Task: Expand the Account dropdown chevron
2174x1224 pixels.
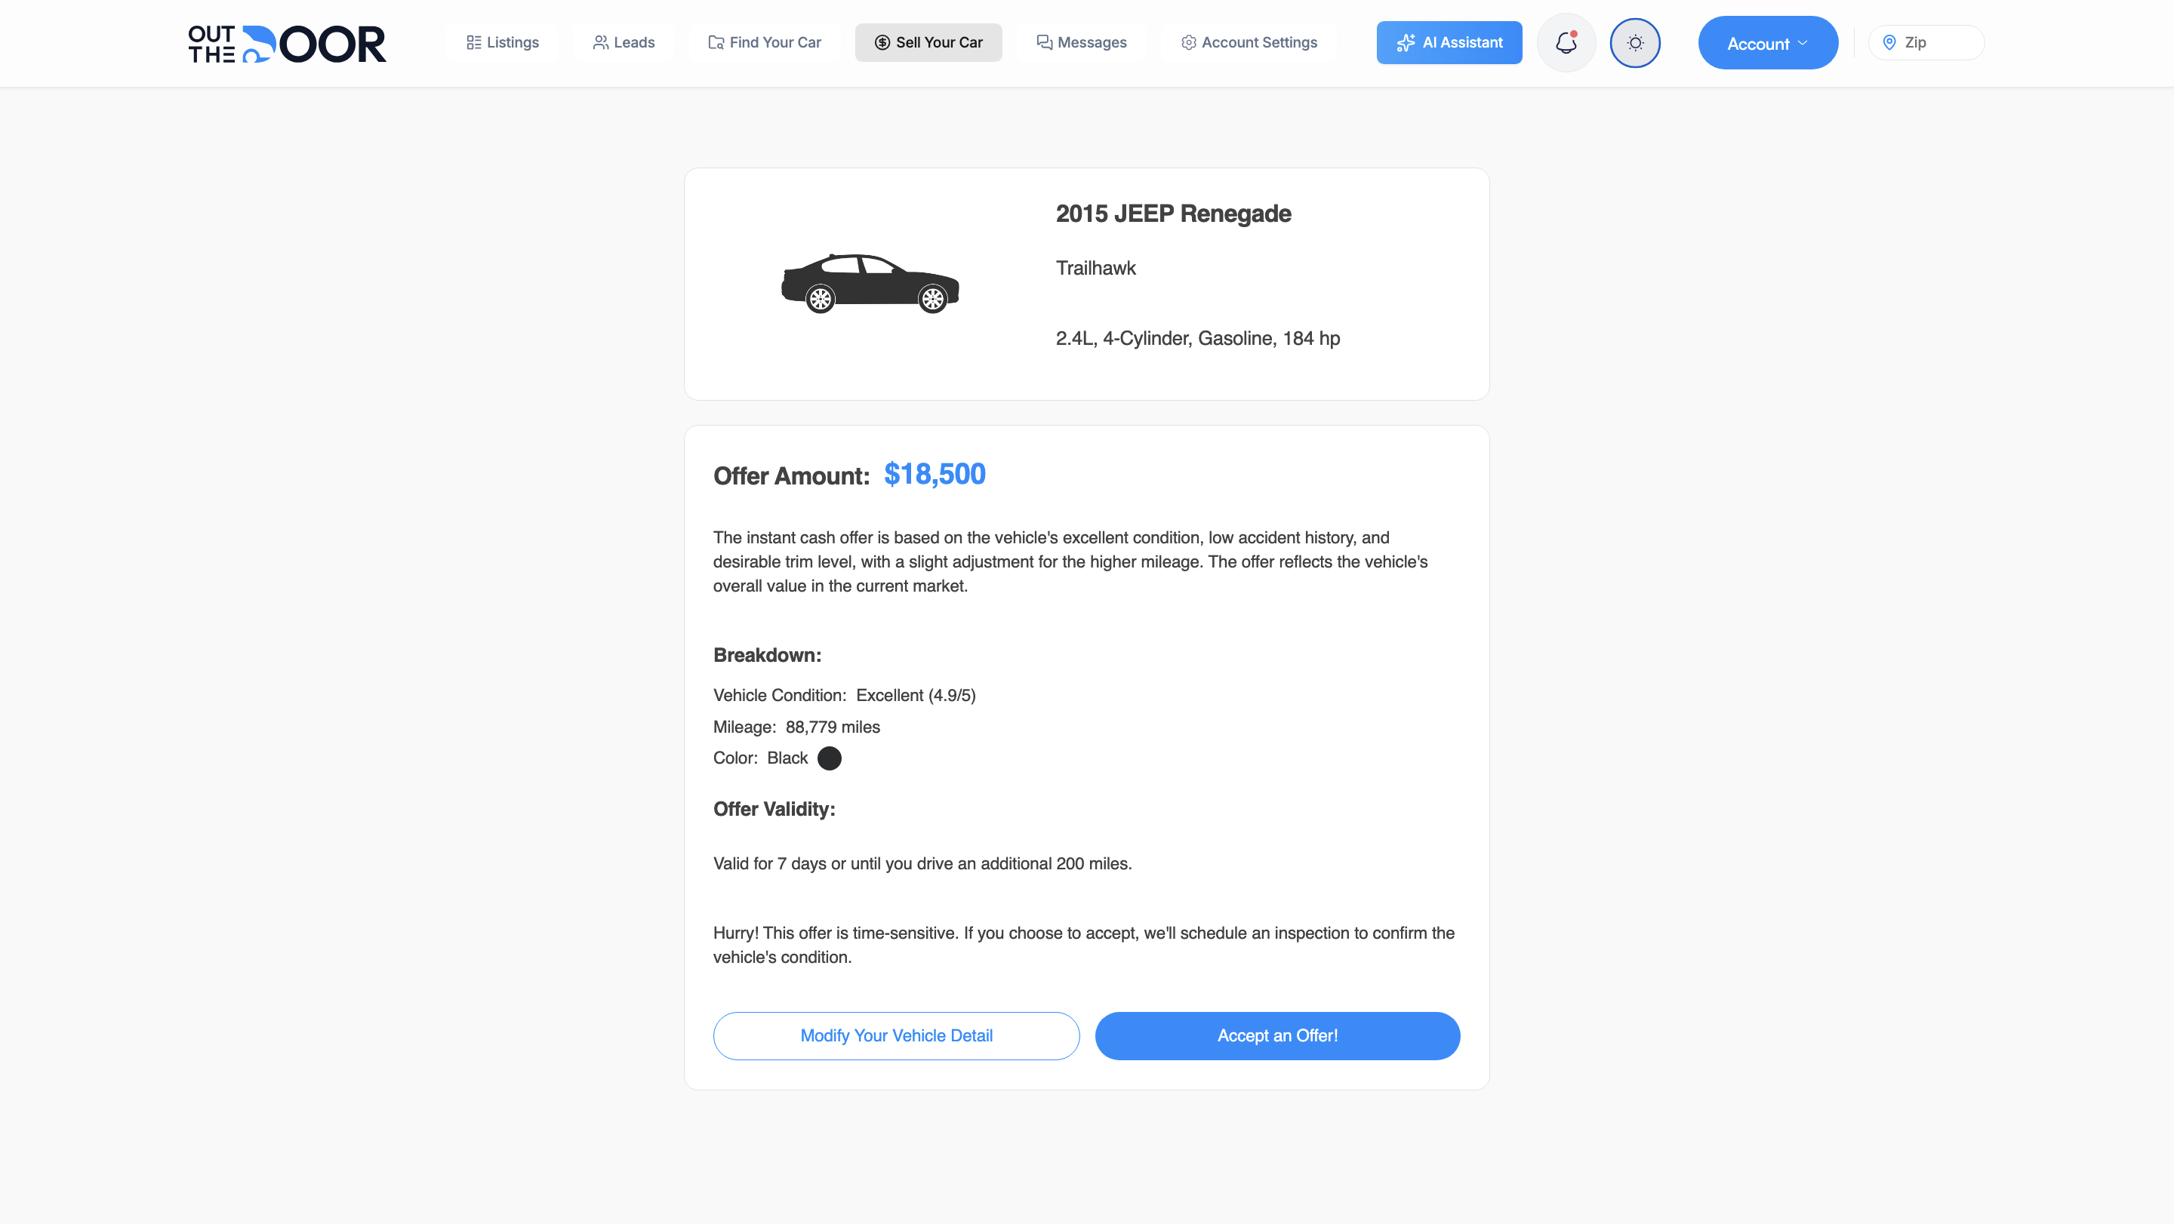Action: click(x=1803, y=43)
